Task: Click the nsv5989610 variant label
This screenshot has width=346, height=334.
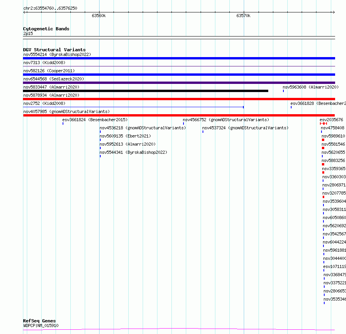Action: [x=333, y=136]
